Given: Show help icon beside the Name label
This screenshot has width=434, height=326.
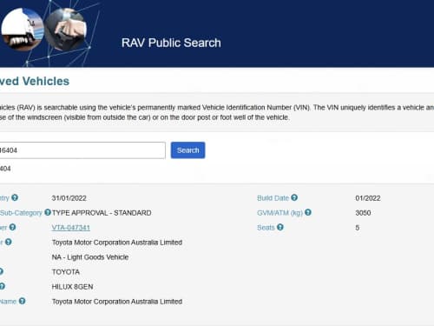Looking at the screenshot, I should (x=22, y=301).
